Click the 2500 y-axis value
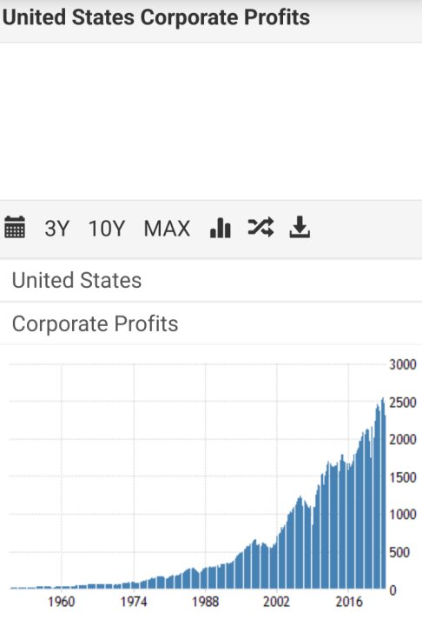The image size is (422, 626). tap(402, 402)
